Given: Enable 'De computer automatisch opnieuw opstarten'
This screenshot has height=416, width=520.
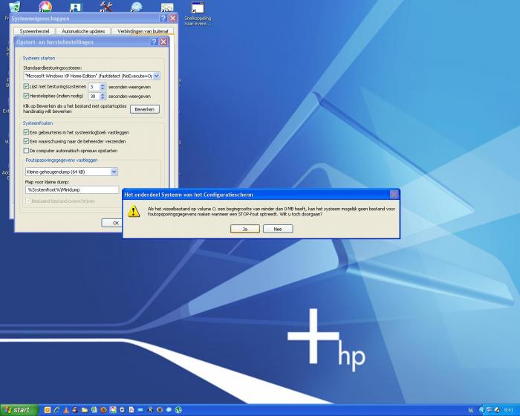Looking at the screenshot, I should tap(26, 150).
